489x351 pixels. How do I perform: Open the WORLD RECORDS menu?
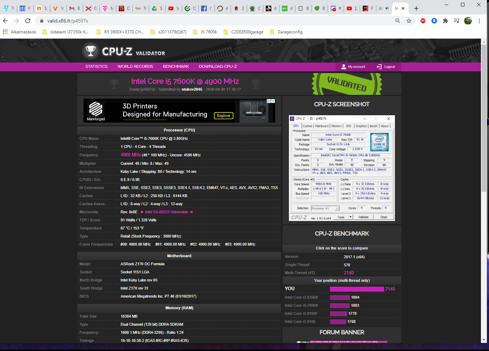[x=135, y=67]
